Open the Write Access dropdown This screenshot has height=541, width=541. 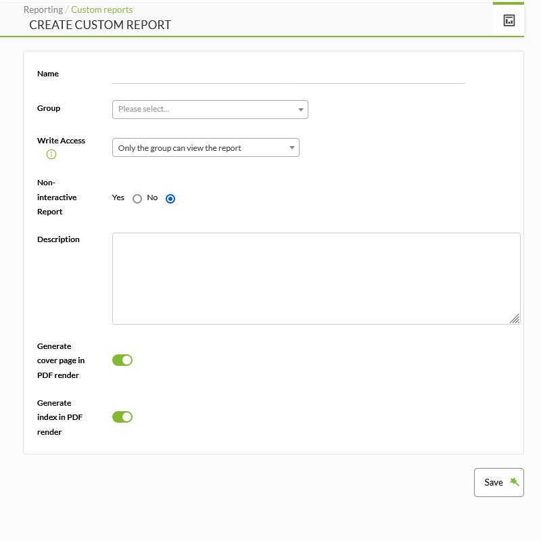tap(206, 147)
